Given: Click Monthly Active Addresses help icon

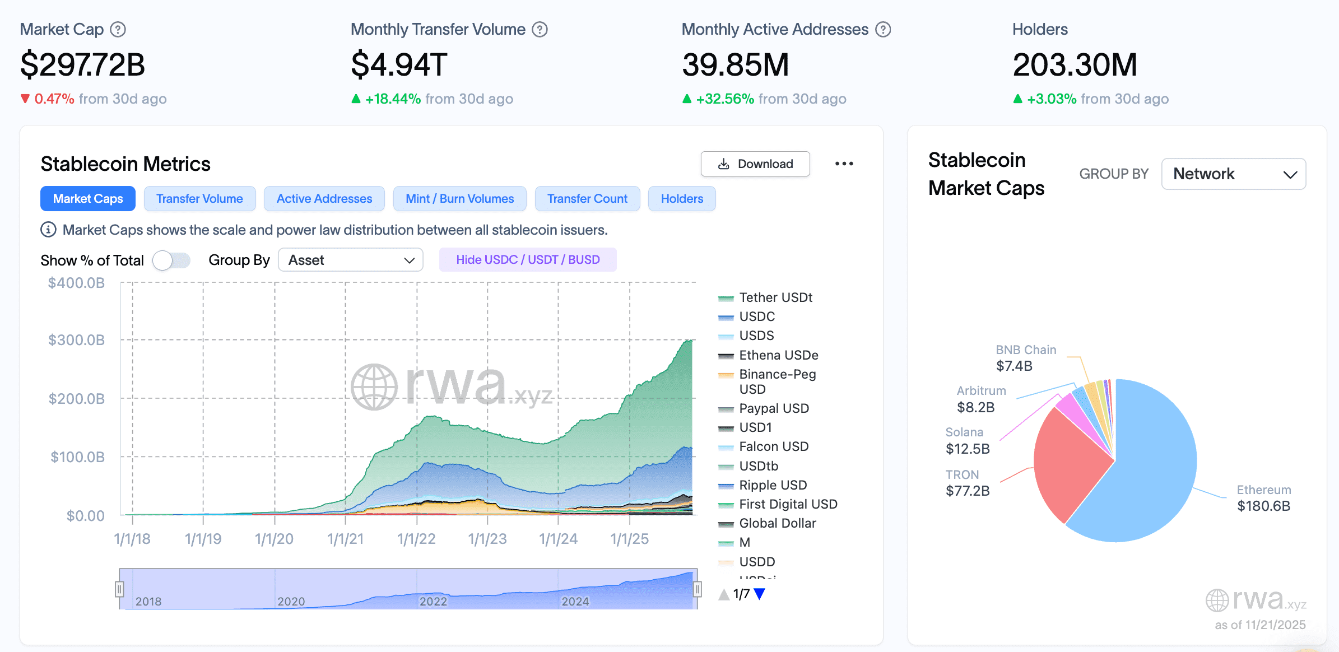Looking at the screenshot, I should point(883,29).
